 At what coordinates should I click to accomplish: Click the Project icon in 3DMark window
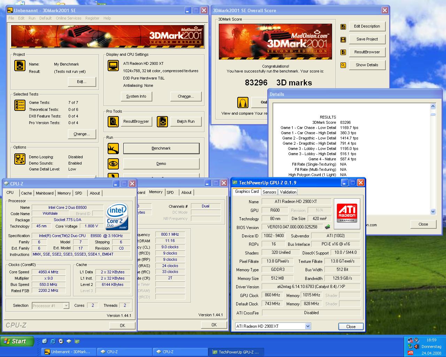pos(20,66)
